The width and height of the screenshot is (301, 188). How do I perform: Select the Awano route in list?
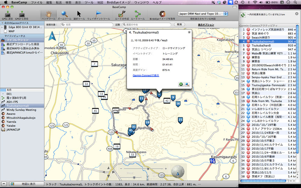pyautogui.click(x=11, y=114)
